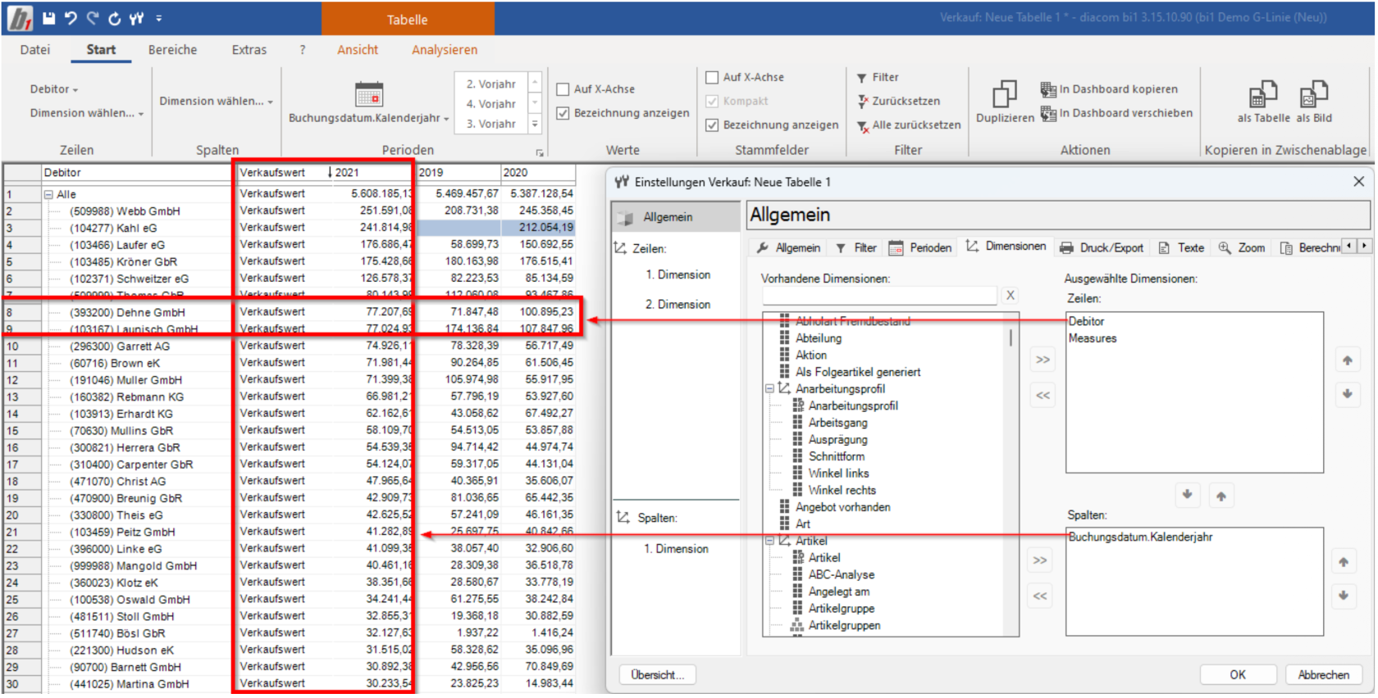Viewport: 1378px width, 698px height.
Task: Open the Bereiche ribbon tab
Action: [x=172, y=50]
